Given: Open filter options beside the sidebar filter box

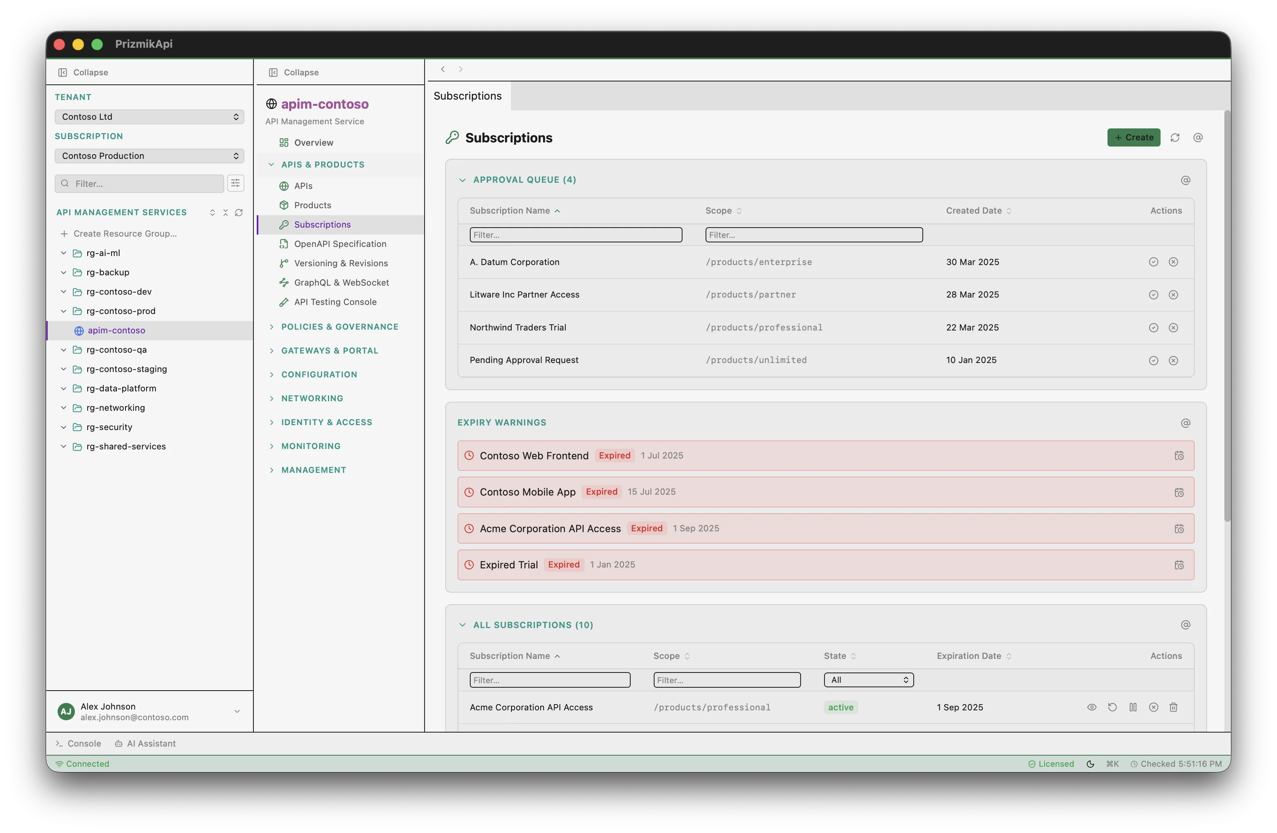Looking at the screenshot, I should [236, 183].
